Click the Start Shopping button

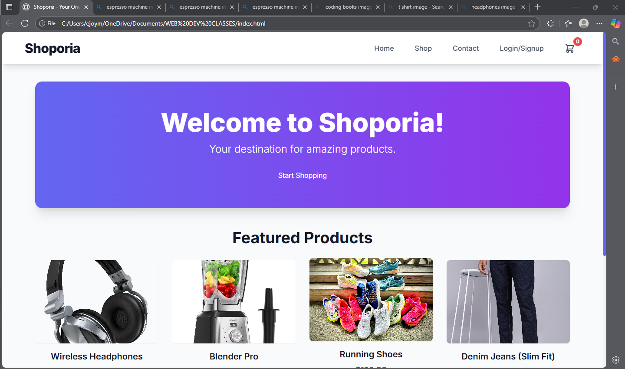coord(303,175)
